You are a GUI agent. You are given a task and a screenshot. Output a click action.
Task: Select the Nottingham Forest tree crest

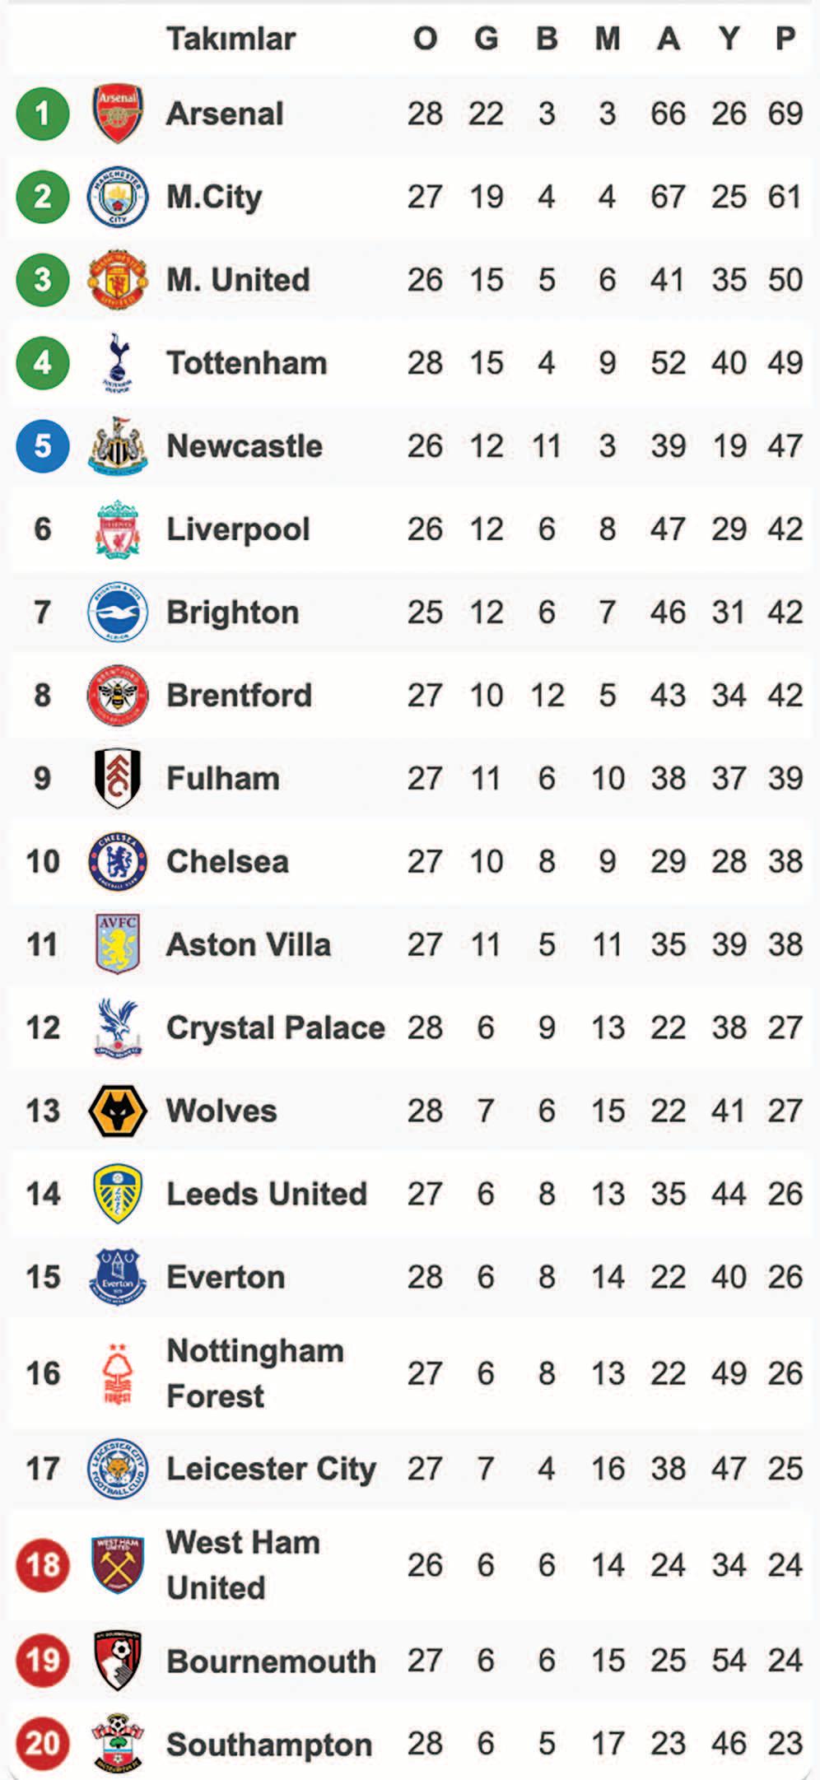tap(118, 1372)
